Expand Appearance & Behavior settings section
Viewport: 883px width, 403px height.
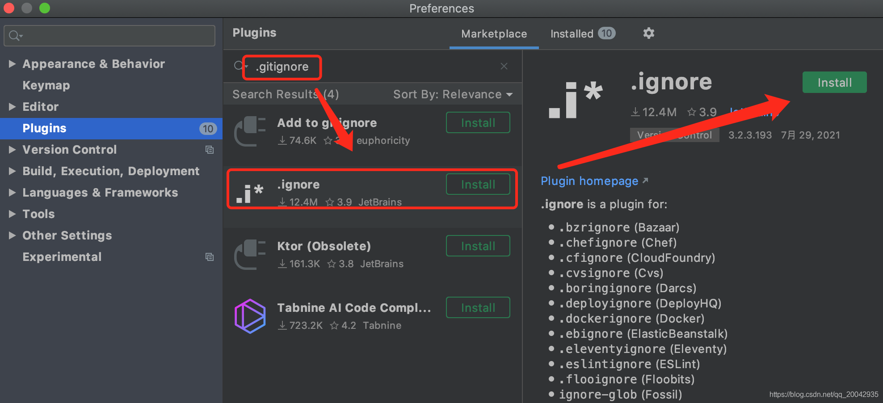click(x=12, y=64)
